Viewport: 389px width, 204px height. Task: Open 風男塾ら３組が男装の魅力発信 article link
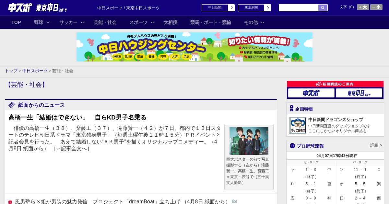coord(123,201)
